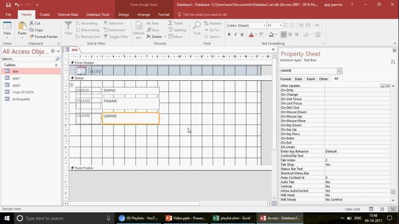
Task: Open the View button in ribbon
Action: pos(7,30)
